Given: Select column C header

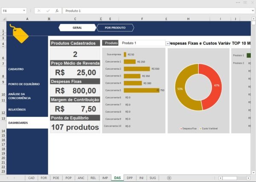Looking at the screenshot, I should (75, 19).
